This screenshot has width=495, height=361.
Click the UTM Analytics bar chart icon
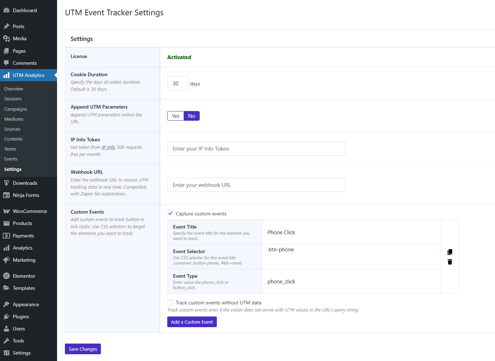tap(6, 75)
